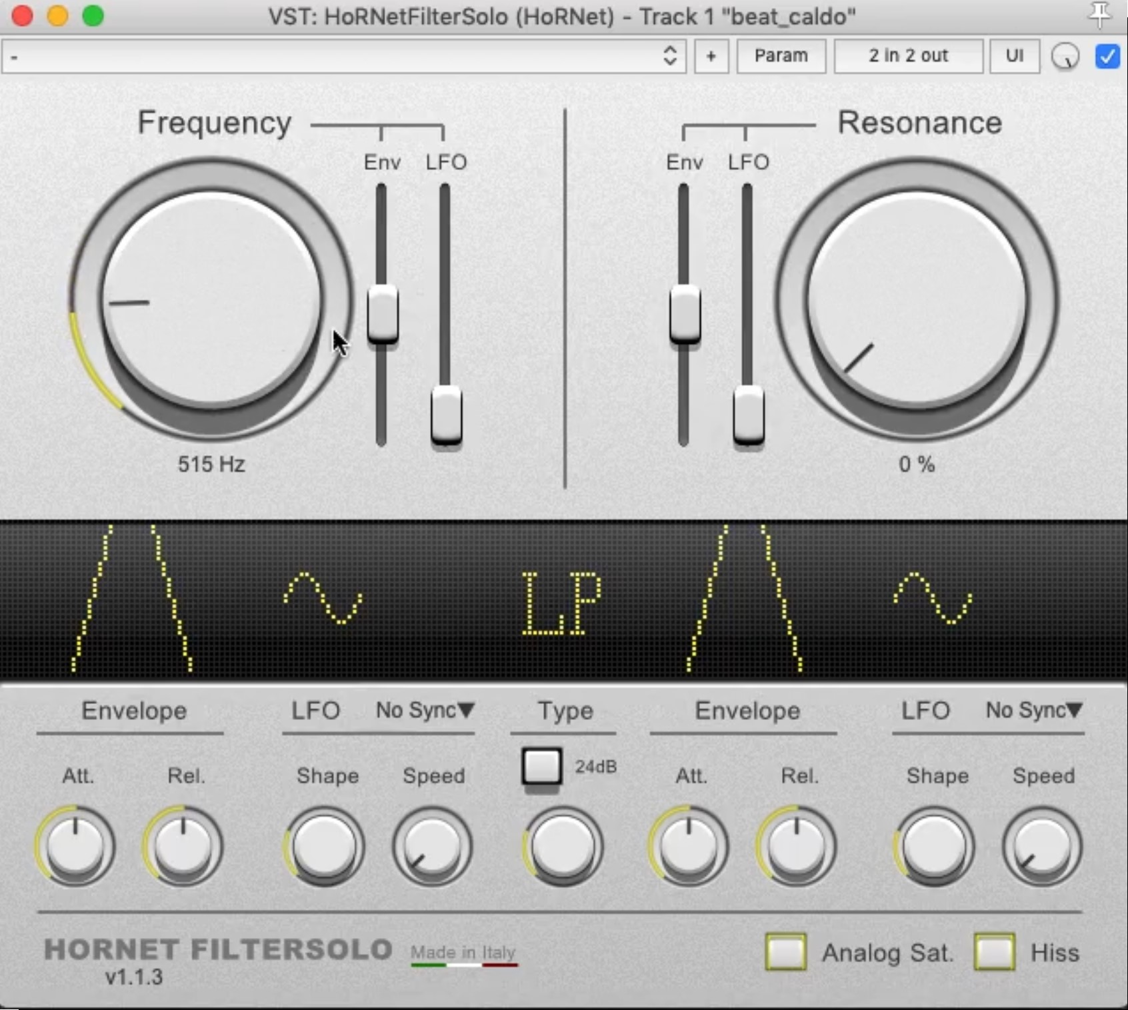Viewport: 1128px width, 1010px height.
Task: Toggle the plugin bypass checkbox
Action: (1107, 56)
